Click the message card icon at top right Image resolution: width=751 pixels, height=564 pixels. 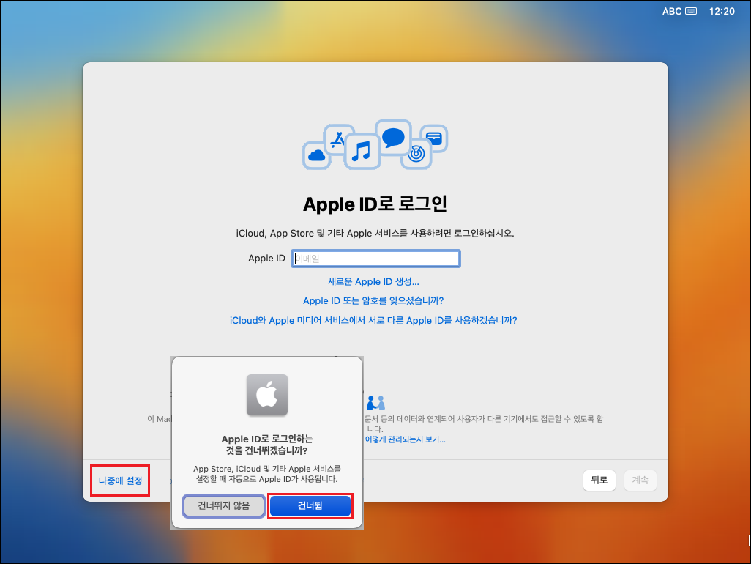point(434,138)
